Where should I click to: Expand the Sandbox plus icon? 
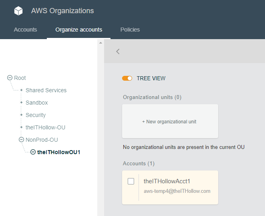tap(21, 103)
